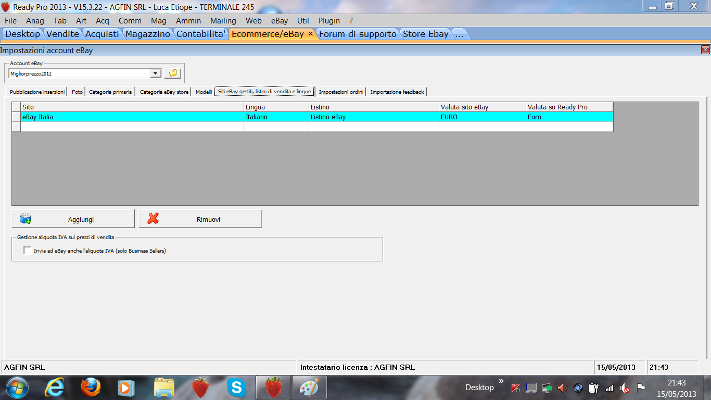Click the highlighted Ready Pro taskbar button

pyautogui.click(x=273, y=387)
